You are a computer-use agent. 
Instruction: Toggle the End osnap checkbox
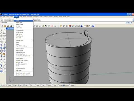(x=1, y=85)
